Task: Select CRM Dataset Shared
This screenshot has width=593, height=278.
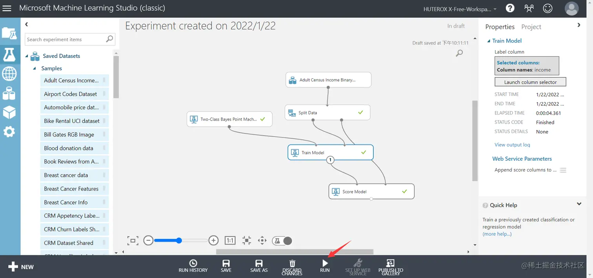Action: [75, 243]
